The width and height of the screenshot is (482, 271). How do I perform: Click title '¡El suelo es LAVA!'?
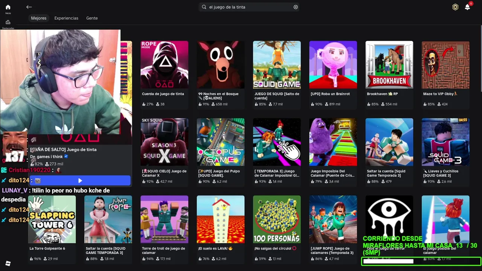(215, 248)
